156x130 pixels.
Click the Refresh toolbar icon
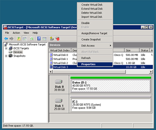pyautogui.click(x=32, y=39)
